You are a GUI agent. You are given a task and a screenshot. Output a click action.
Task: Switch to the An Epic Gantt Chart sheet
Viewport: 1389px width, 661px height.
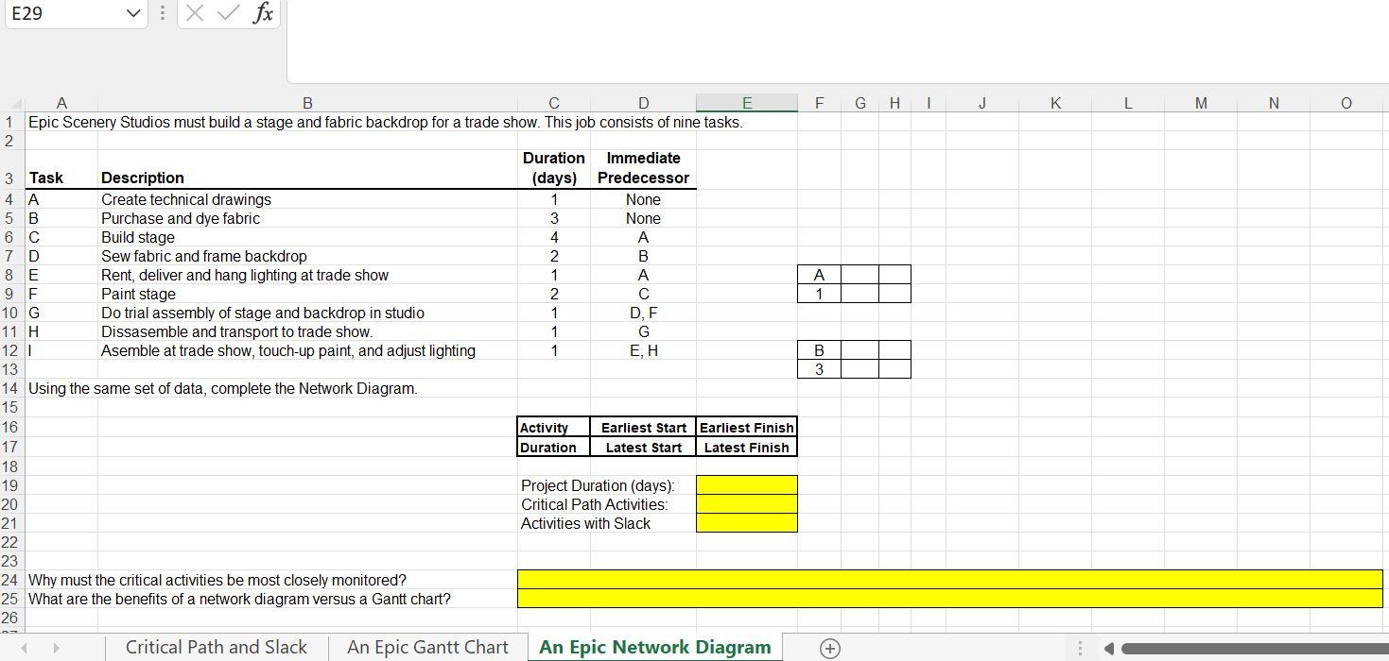427,648
